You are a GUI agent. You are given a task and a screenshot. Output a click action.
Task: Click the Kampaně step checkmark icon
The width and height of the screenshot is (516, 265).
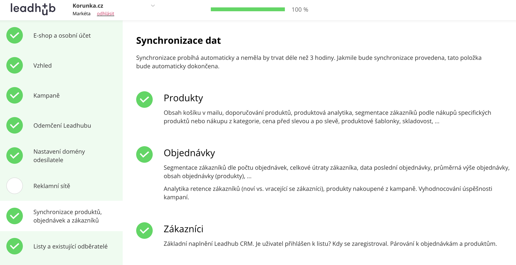click(x=15, y=95)
